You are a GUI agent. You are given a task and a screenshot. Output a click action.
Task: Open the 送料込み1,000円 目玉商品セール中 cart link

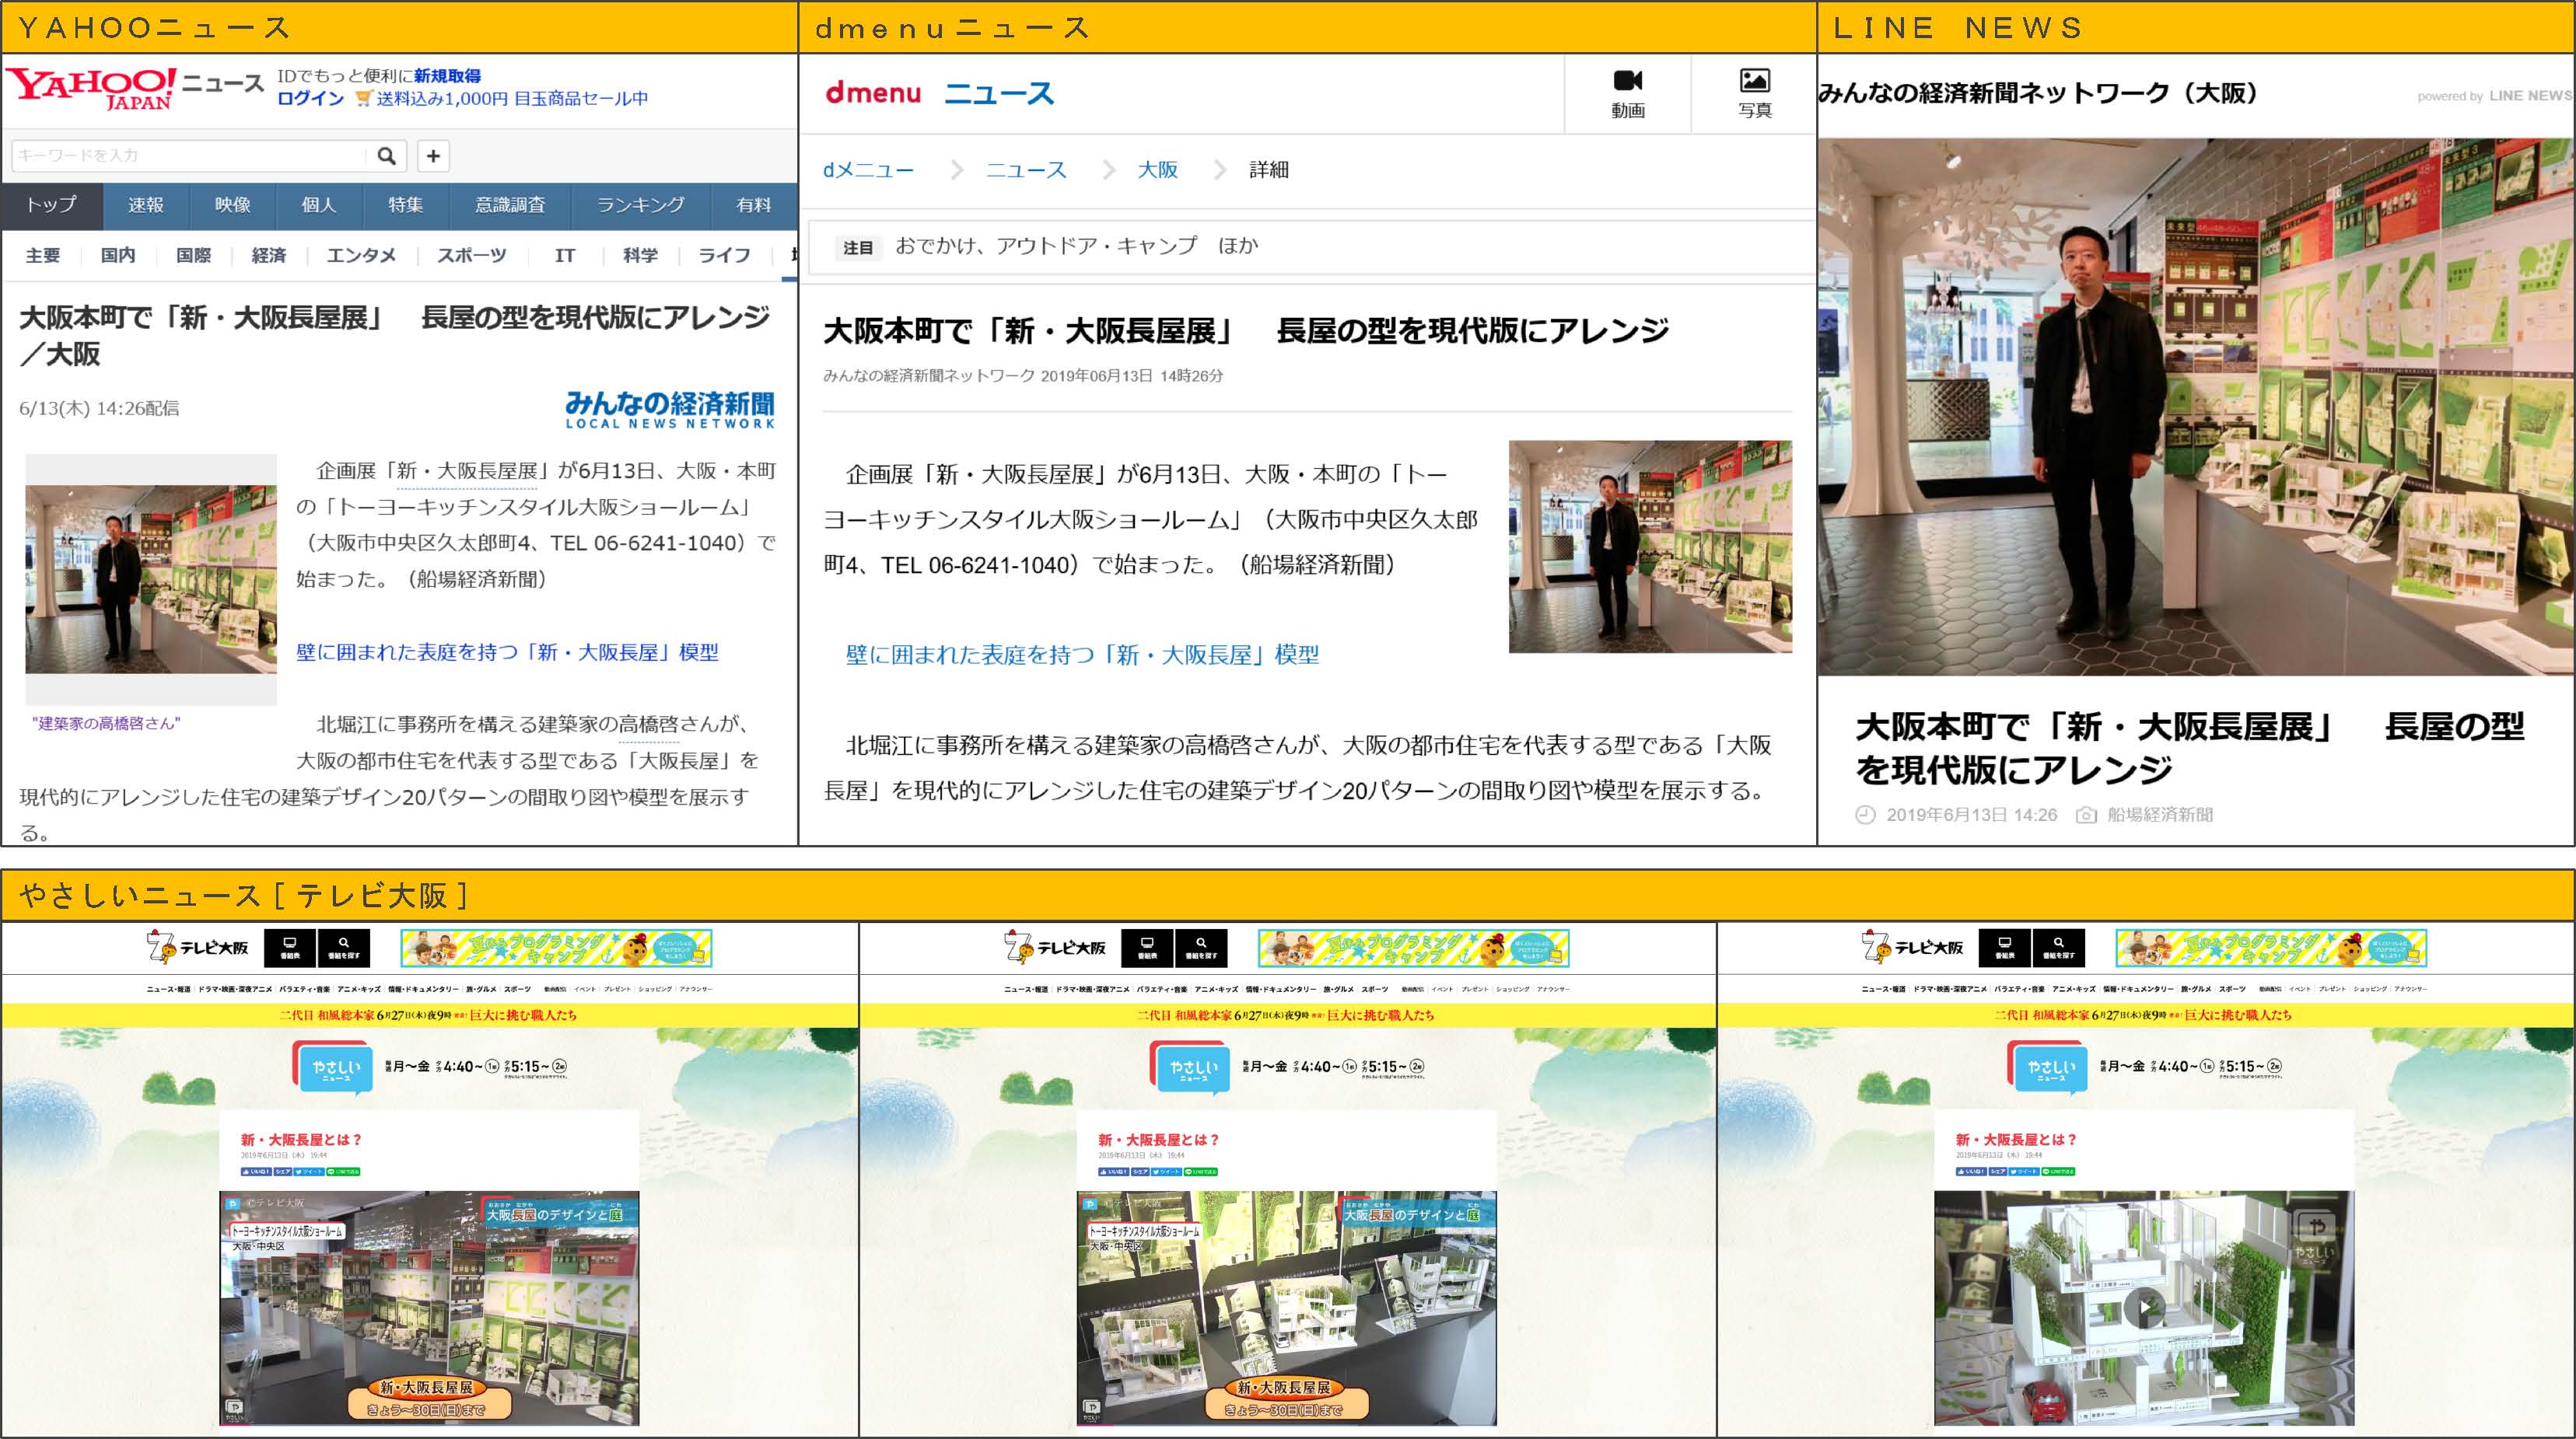tap(502, 99)
